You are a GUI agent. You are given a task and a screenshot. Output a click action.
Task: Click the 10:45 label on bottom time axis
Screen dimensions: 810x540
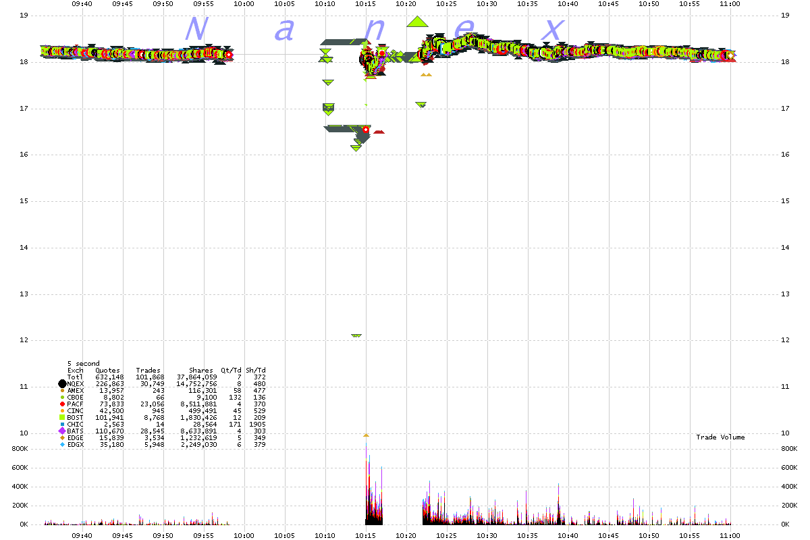tap(609, 535)
